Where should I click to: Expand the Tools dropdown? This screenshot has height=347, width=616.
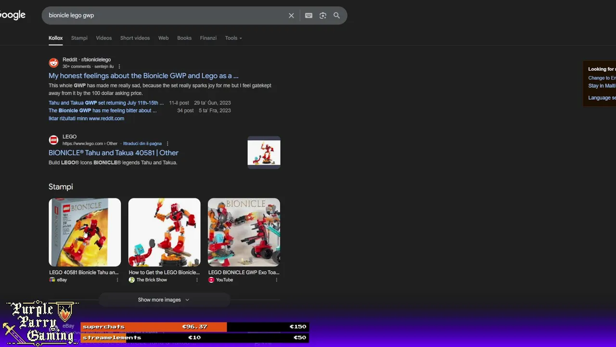[x=233, y=38]
